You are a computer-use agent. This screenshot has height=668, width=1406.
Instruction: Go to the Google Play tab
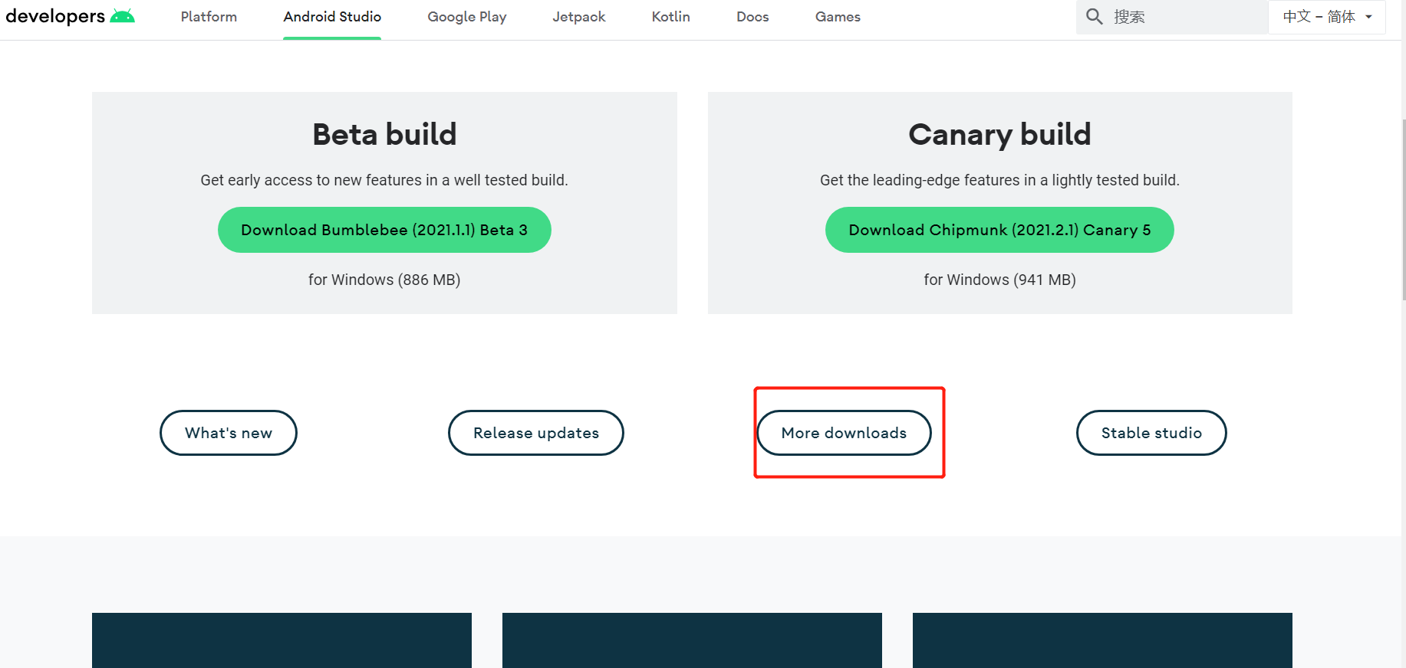pyautogui.click(x=467, y=17)
